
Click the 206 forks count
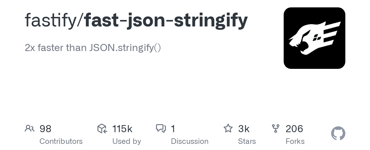coord(294,129)
